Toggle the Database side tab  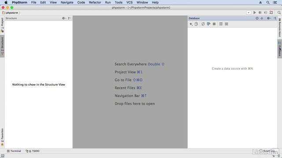click(x=280, y=49)
